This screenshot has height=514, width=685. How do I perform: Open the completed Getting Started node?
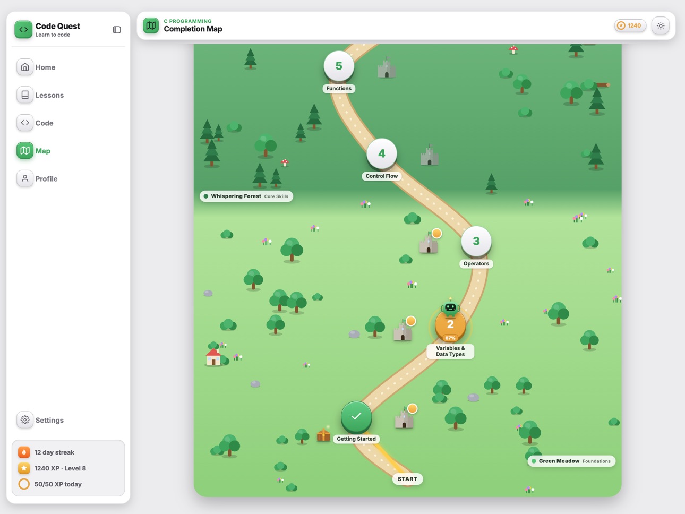coord(356,417)
